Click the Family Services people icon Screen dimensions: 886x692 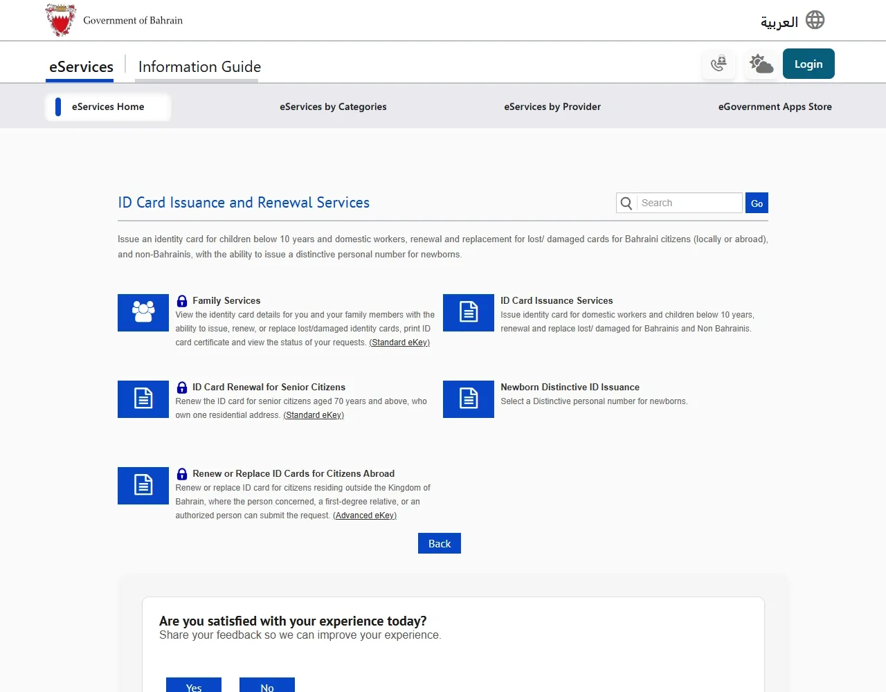point(143,313)
